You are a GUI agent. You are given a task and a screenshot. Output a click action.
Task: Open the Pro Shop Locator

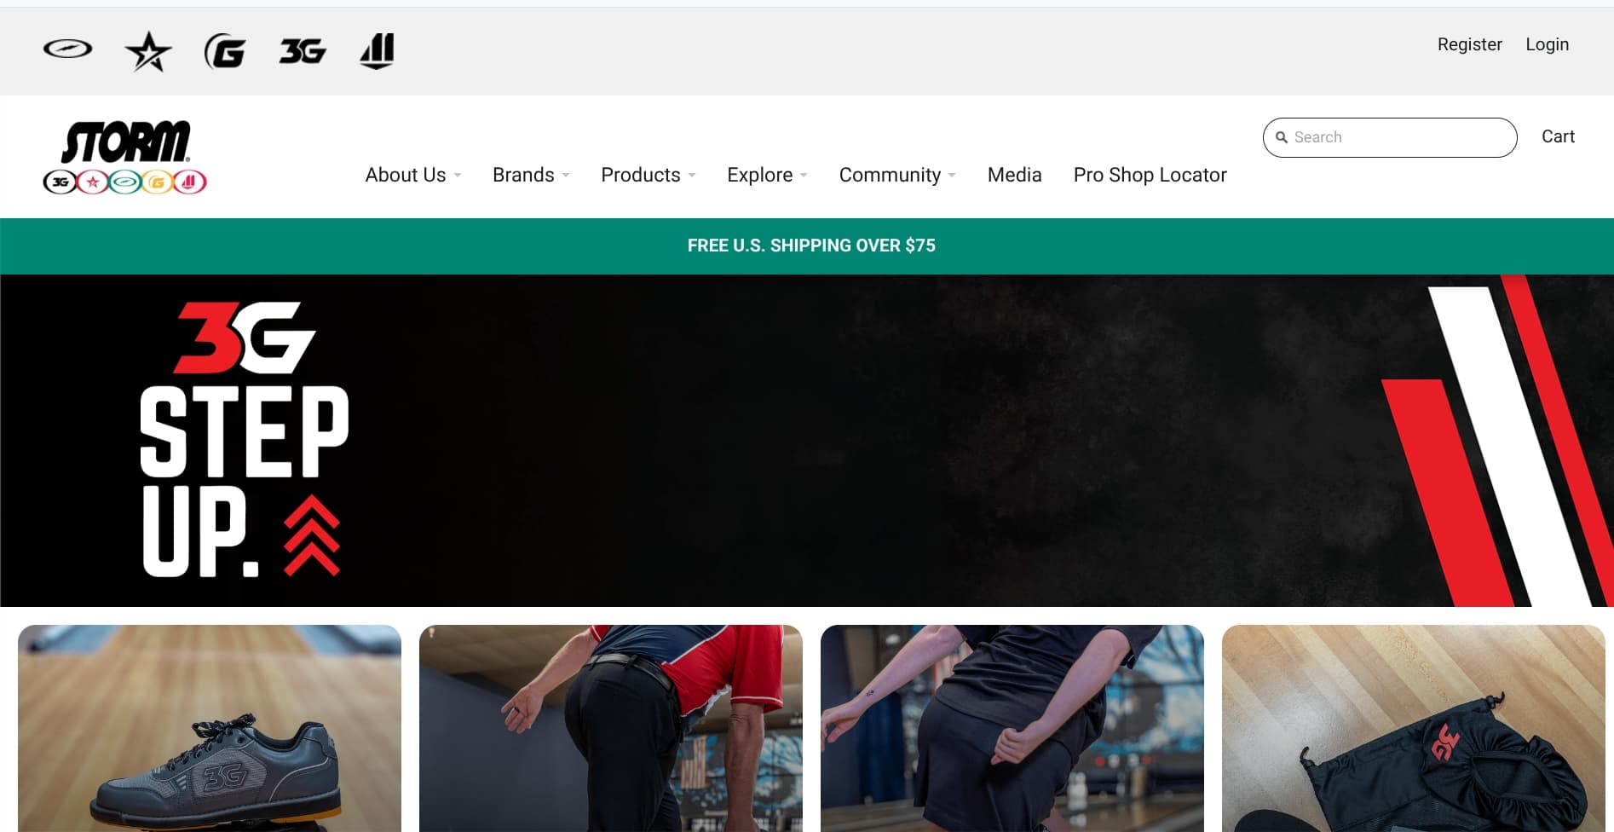click(x=1150, y=175)
